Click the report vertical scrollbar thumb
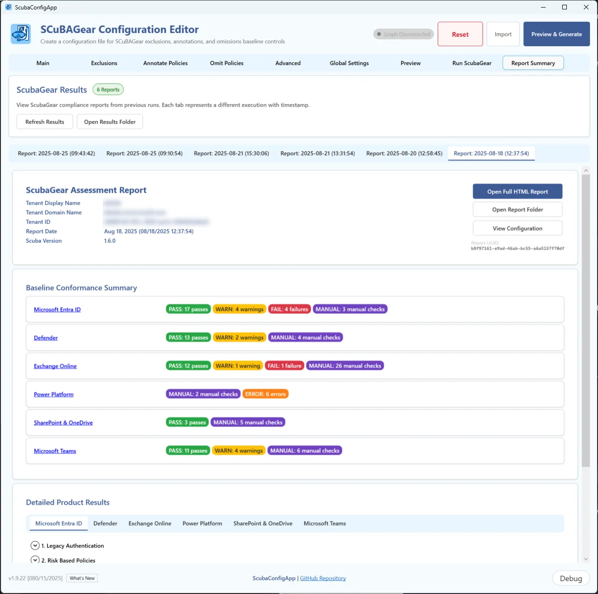The width and height of the screenshot is (598, 594). pyautogui.click(x=586, y=321)
